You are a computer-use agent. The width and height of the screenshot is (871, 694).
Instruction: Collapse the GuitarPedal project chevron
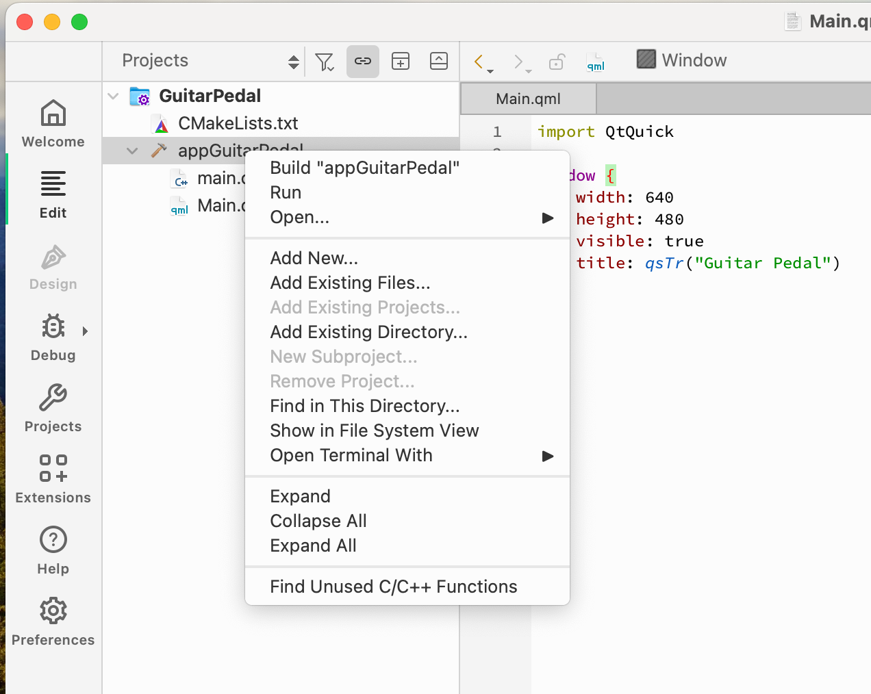(113, 96)
